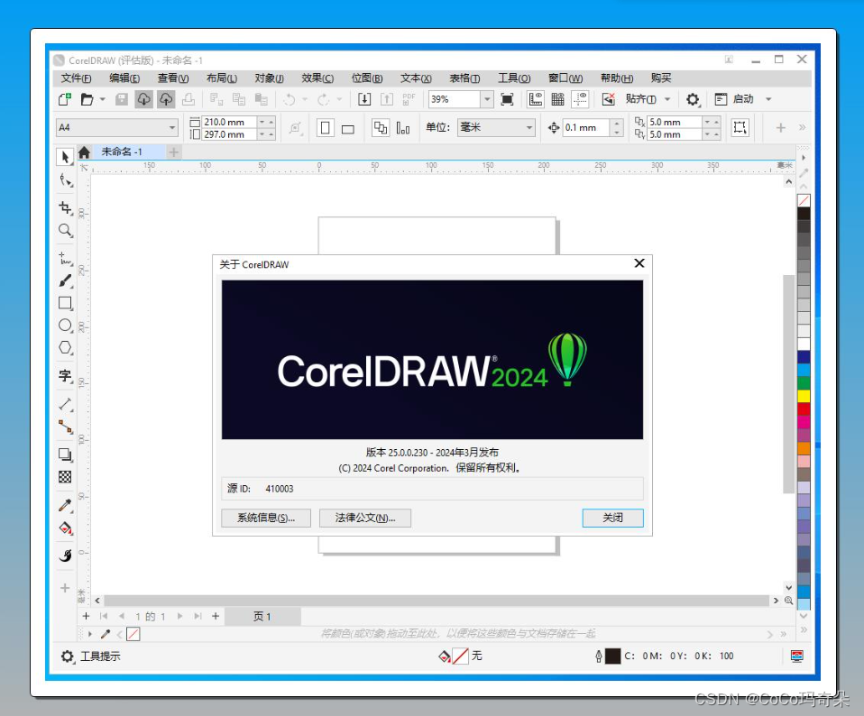
Task: Click the cloud download icon
Action: (143, 99)
